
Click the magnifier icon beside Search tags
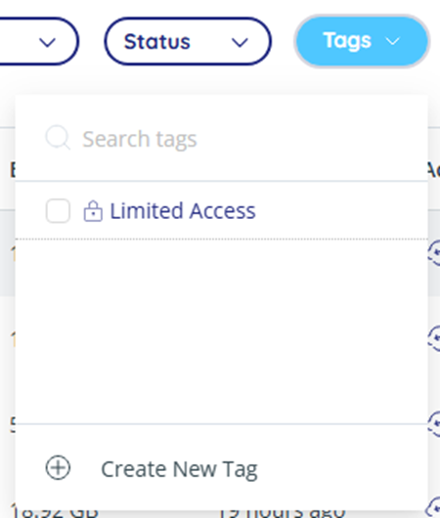click(58, 138)
